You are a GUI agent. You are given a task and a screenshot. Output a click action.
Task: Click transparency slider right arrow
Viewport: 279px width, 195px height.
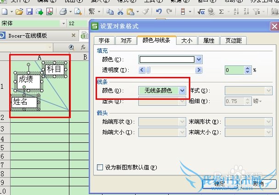pyautogui.click(x=199, y=70)
